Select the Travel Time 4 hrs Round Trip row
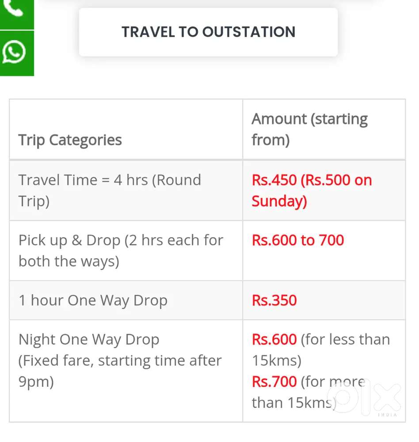Image resolution: width=419 pixels, height=442 pixels. tap(110, 190)
